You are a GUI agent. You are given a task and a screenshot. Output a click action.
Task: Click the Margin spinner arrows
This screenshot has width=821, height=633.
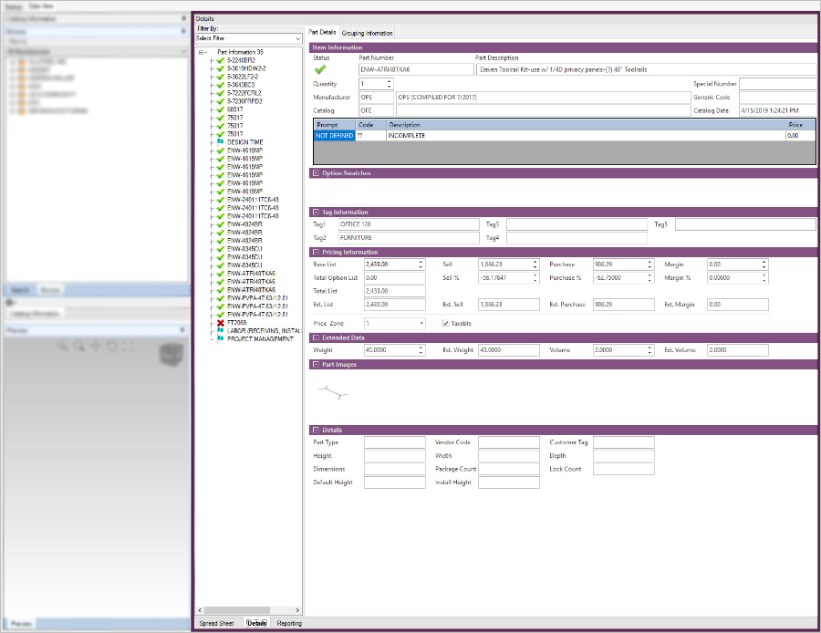click(x=764, y=265)
